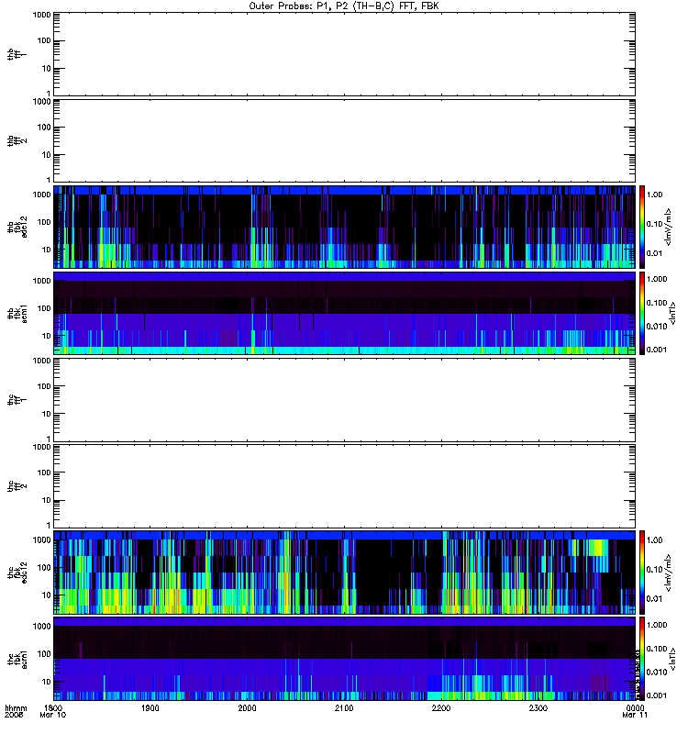
Task: Click the '<|mV/m|>' unit label beside thc edc12
Action: tap(669, 573)
